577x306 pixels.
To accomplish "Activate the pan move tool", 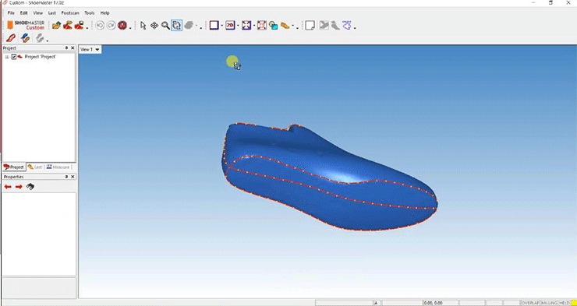I will pyautogui.click(x=154, y=26).
